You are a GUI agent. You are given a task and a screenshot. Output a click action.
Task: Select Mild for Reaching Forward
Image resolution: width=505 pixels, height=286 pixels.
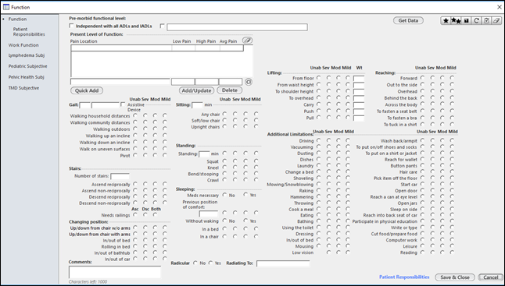click(x=452, y=78)
